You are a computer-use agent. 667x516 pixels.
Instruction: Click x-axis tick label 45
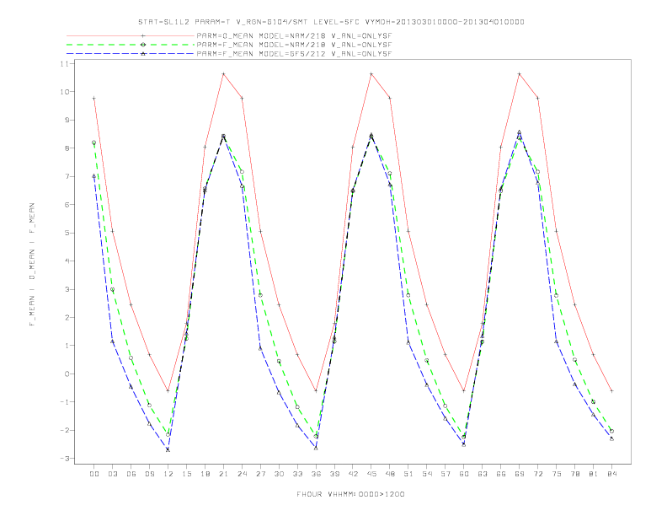[371, 474]
